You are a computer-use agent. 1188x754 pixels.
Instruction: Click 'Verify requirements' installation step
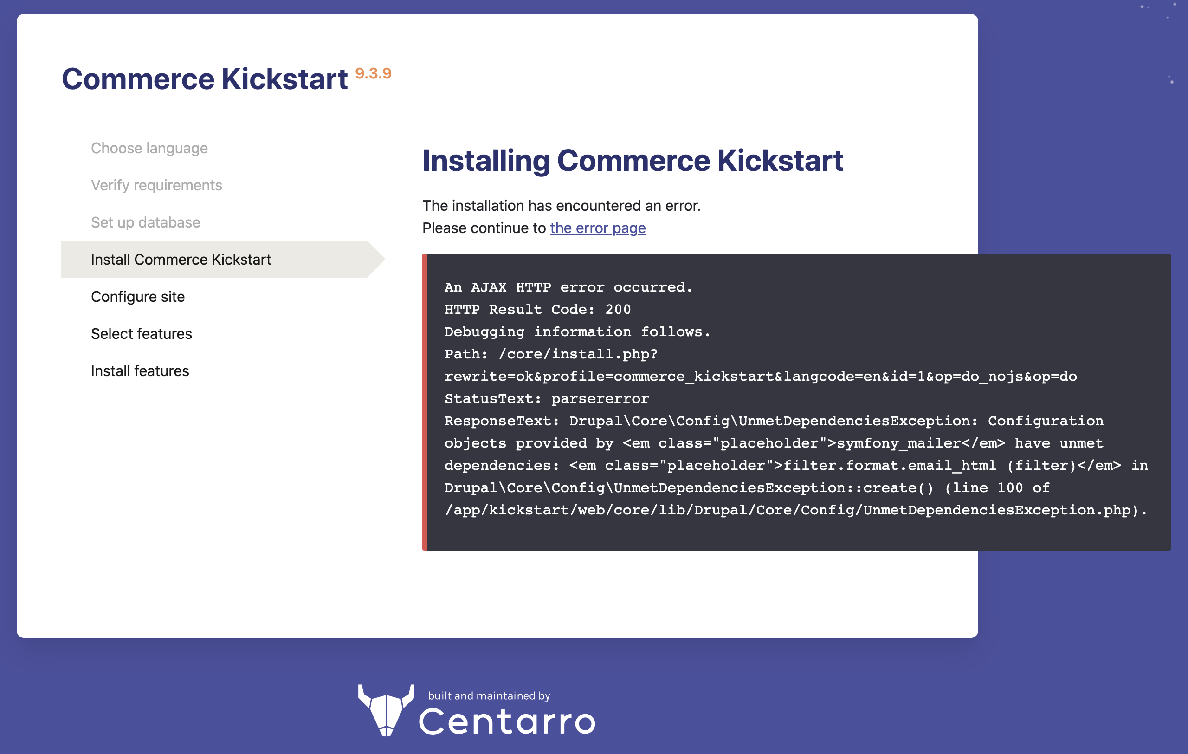coord(156,185)
